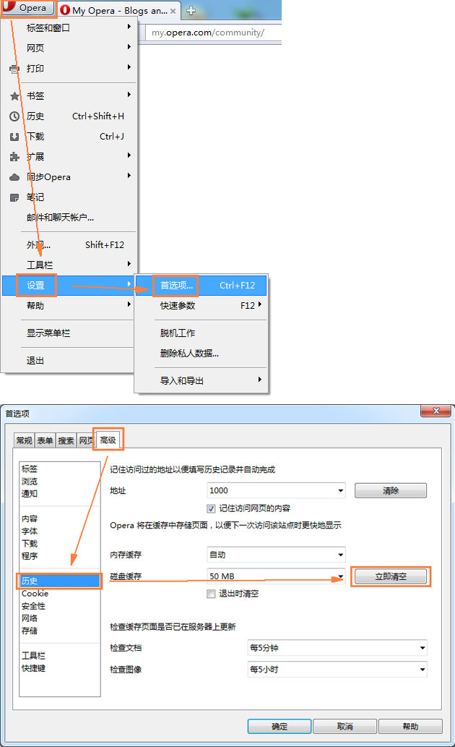Click the 取消 button
Viewport: 455px width, 747px height.
345,727
